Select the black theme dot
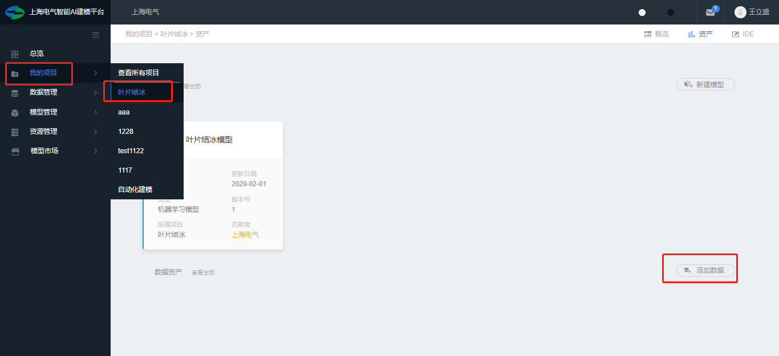Viewport: 779px width, 356px height. click(x=671, y=13)
